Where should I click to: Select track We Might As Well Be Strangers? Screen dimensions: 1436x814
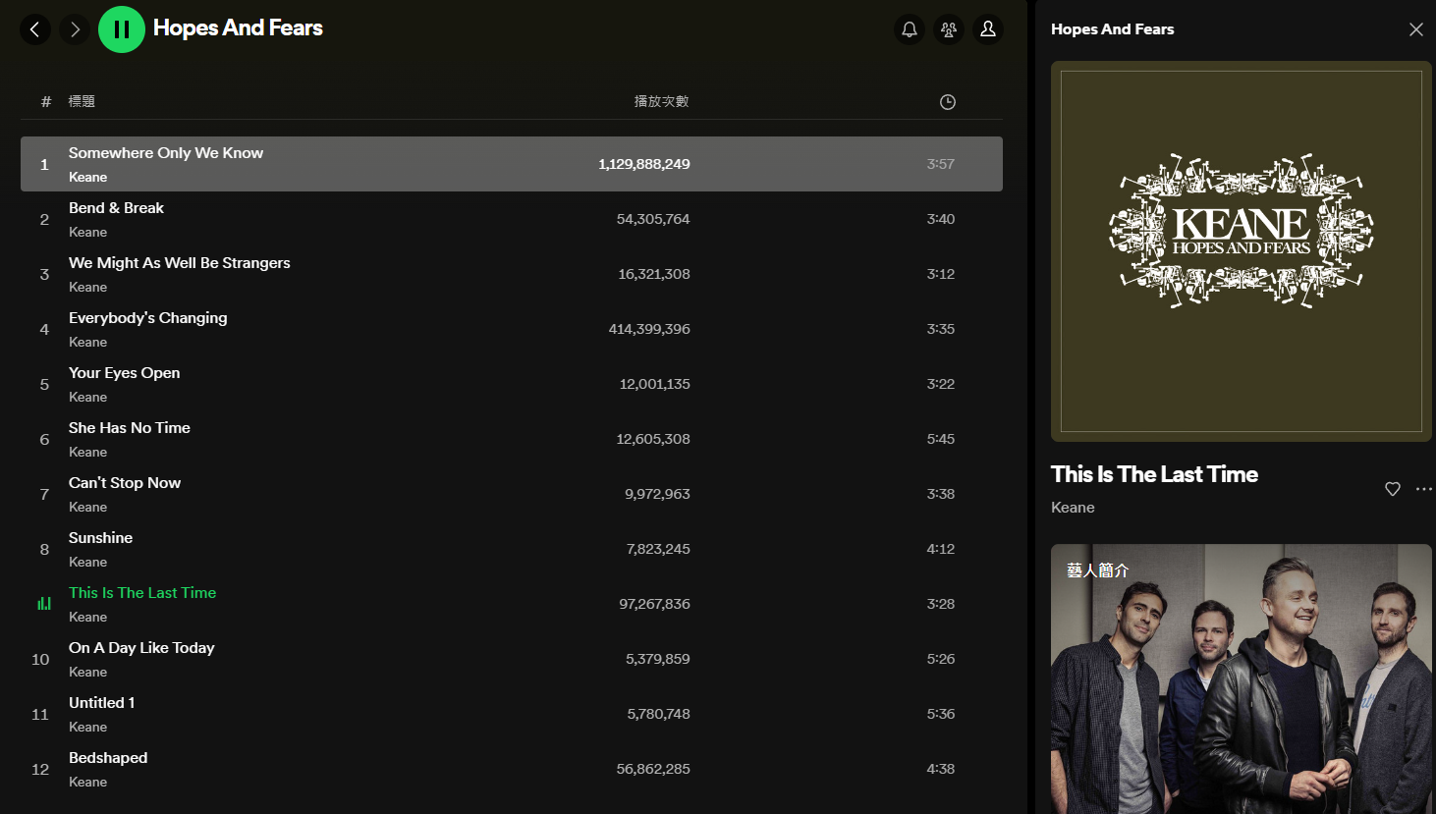pyautogui.click(x=180, y=263)
